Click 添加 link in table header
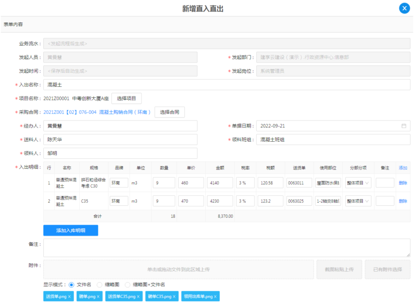Image resolution: width=414 pixels, height=307 pixels. (x=403, y=168)
